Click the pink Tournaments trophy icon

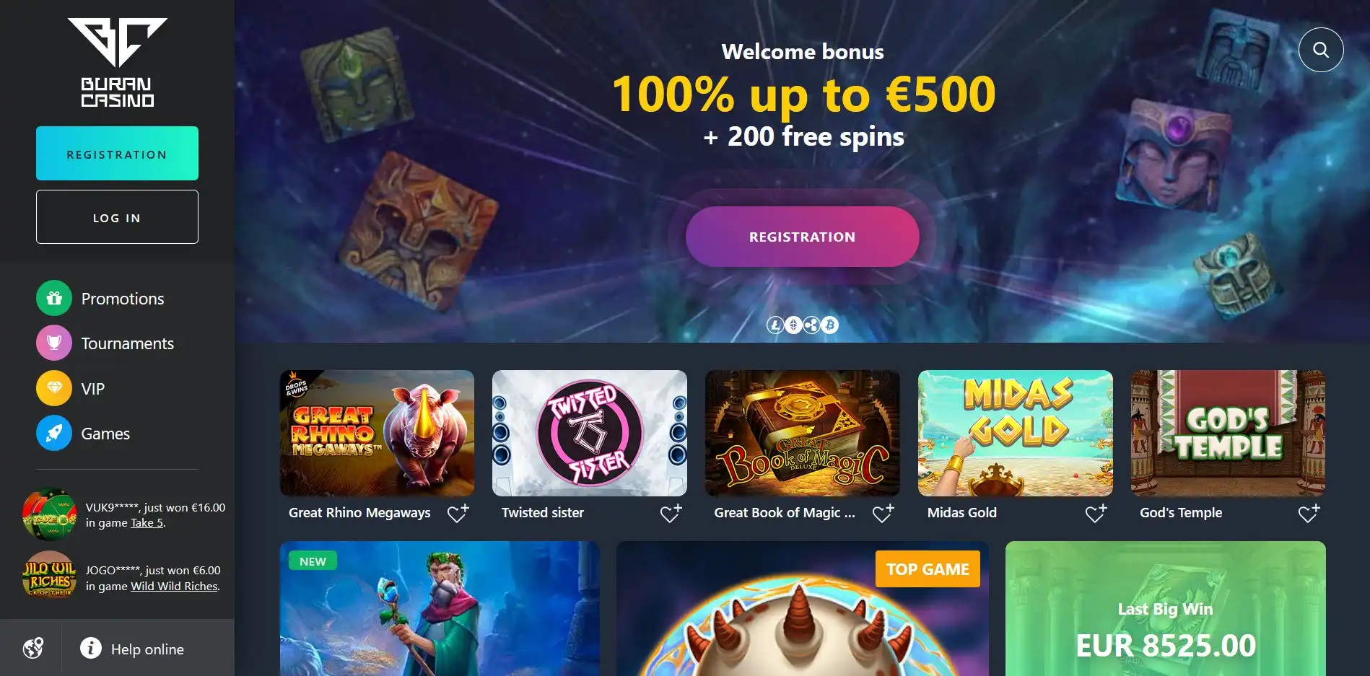54,343
